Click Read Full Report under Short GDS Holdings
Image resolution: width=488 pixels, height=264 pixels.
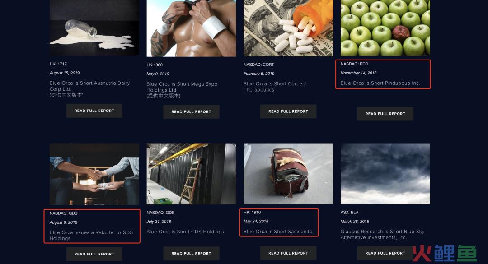point(192,254)
